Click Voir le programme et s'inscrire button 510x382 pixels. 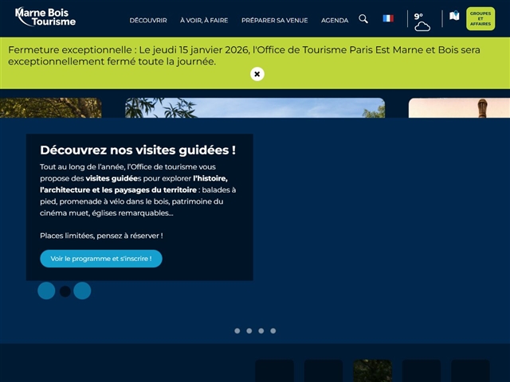pos(101,259)
